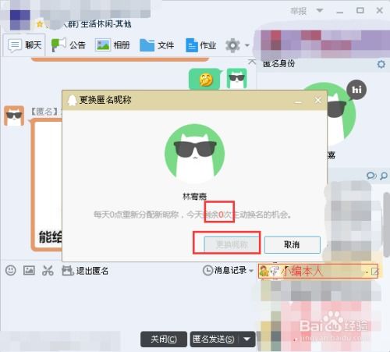Click the 消息记录 clock icon
390x352 pixels.
(x=207, y=270)
